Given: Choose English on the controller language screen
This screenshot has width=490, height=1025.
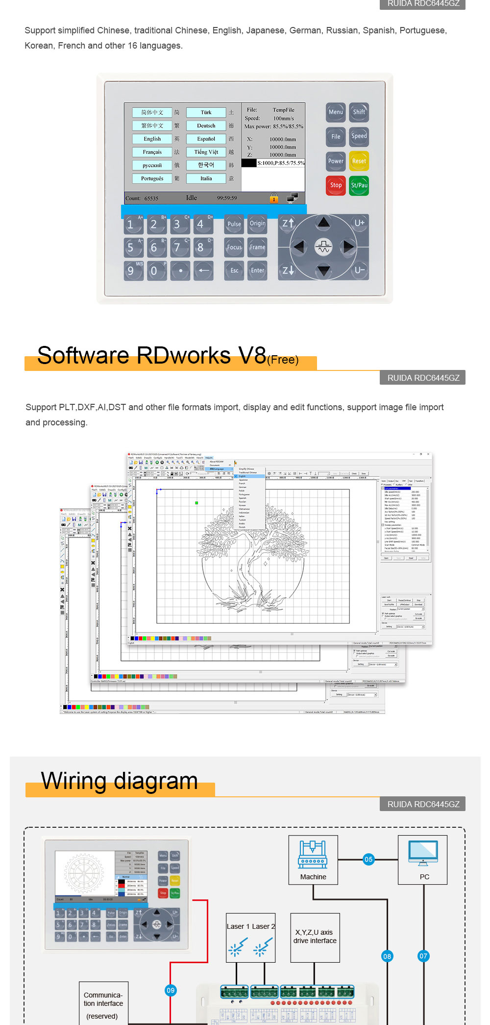Looking at the screenshot, I should pyautogui.click(x=152, y=139).
